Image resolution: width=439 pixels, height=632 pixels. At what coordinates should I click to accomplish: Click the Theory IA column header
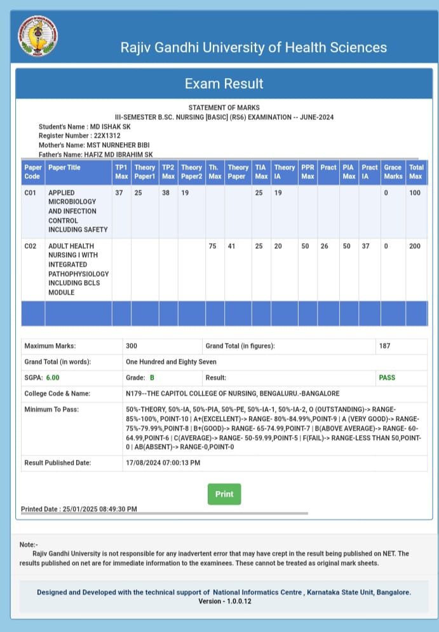285,171
